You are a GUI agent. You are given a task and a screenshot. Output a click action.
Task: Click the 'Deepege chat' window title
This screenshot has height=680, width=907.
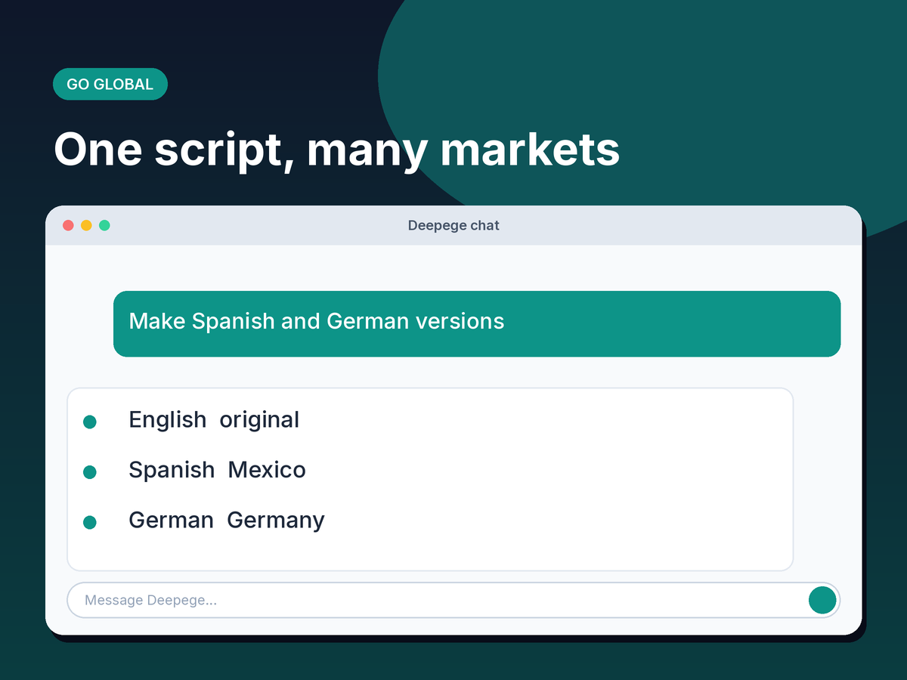tap(453, 225)
